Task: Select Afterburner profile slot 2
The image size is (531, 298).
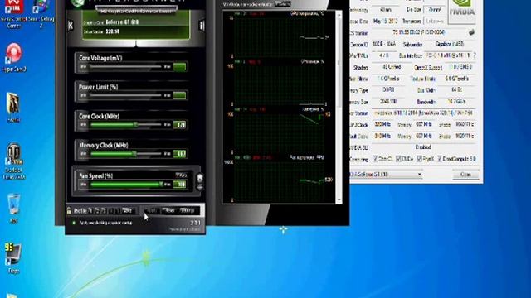Action: point(97,210)
